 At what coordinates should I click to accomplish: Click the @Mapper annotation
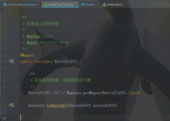[x=27, y=55]
